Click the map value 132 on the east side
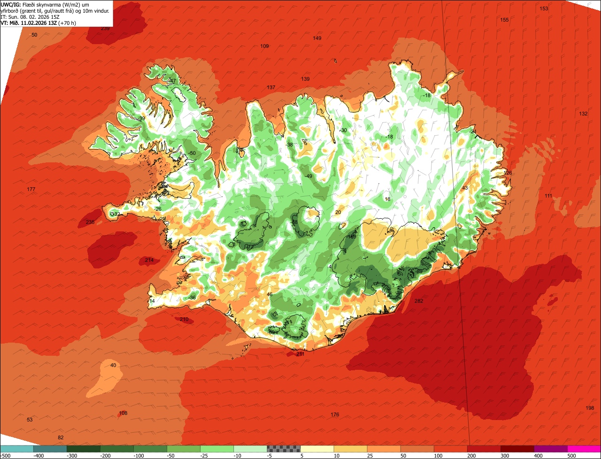 (x=583, y=114)
